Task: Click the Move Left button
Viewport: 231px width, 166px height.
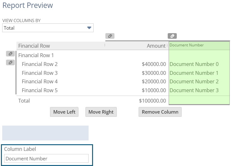Action: point(64,112)
